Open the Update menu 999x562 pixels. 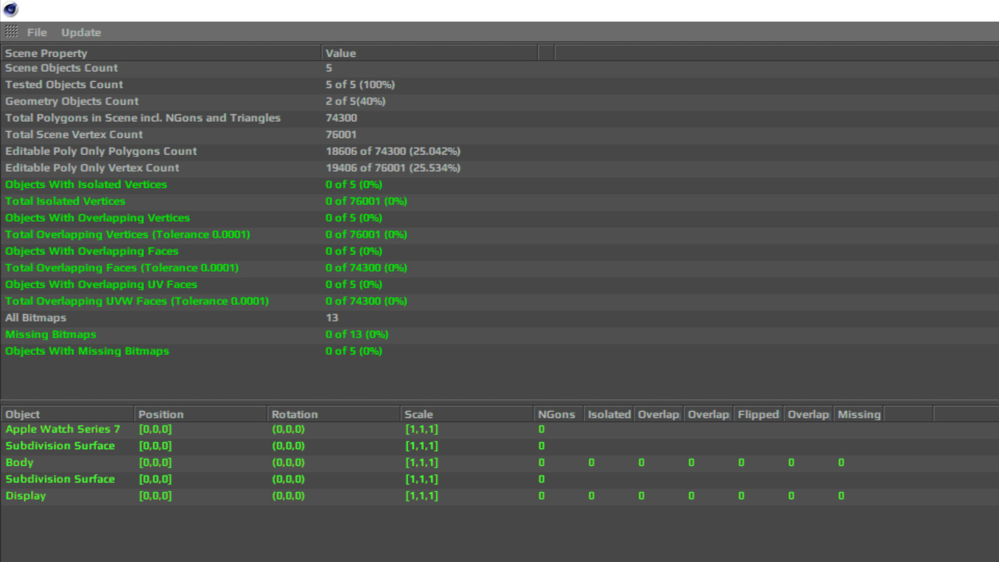81,32
